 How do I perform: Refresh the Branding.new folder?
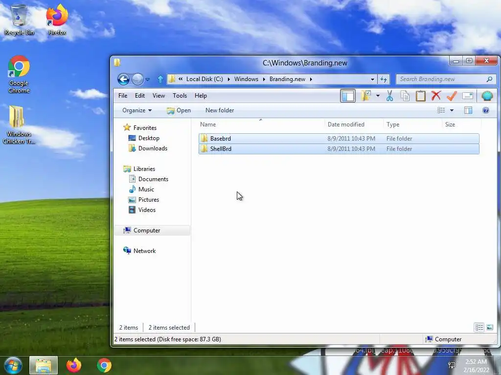point(384,79)
